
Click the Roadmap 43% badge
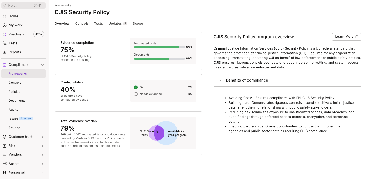[39, 34]
